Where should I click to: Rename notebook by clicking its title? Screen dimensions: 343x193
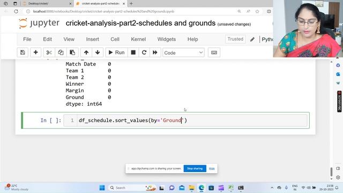140,23
